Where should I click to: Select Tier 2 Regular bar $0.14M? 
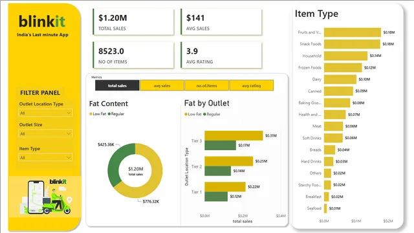click(217, 171)
